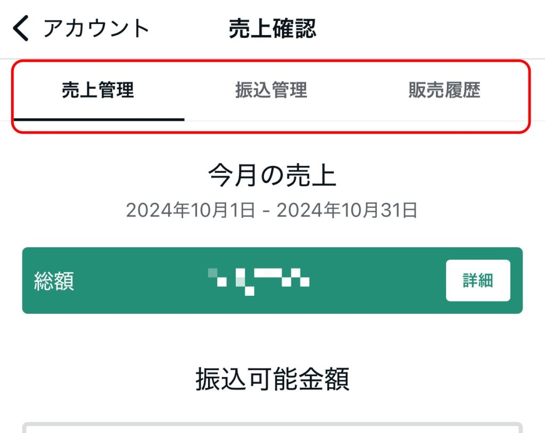Click the 振込可能金額 heading

(x=272, y=379)
